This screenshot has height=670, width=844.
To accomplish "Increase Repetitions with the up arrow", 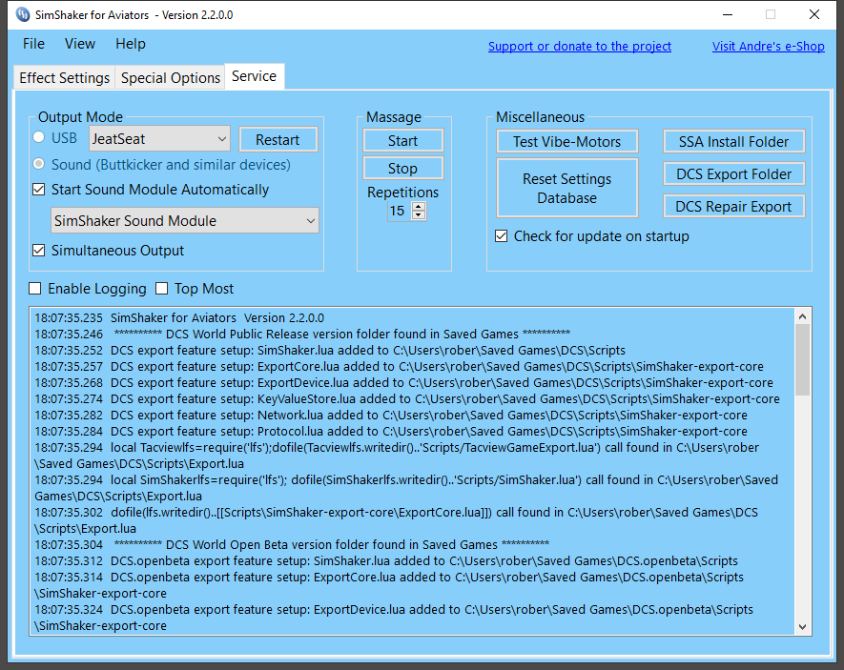I will (419, 207).
